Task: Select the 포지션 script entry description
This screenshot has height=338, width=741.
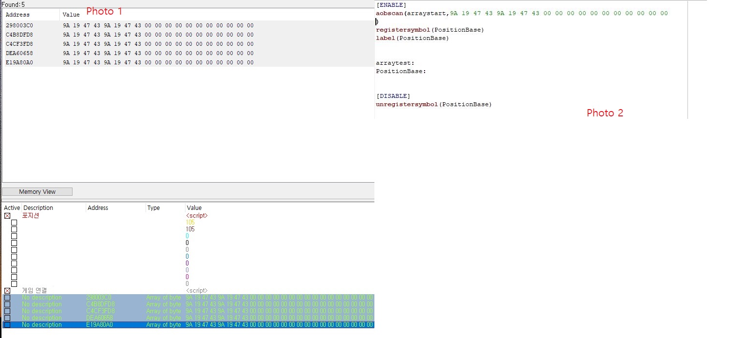Action: click(x=31, y=216)
